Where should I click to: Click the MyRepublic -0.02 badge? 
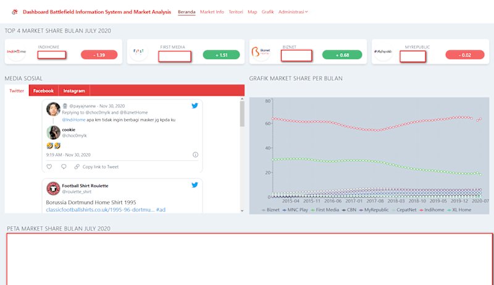pyautogui.click(x=465, y=55)
